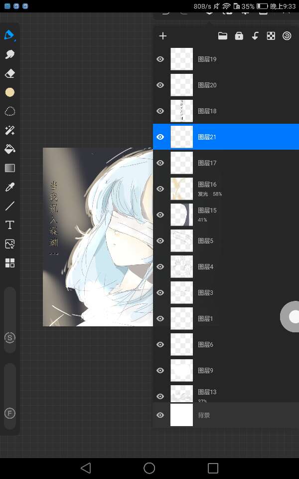Hide the 背景 background layer
Viewport: 299px width, 479px height.
tap(160, 415)
